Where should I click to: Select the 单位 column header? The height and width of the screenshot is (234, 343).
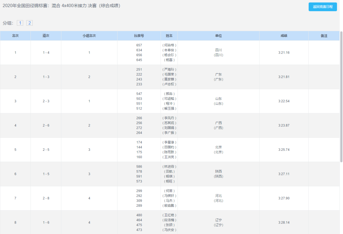pos(218,36)
